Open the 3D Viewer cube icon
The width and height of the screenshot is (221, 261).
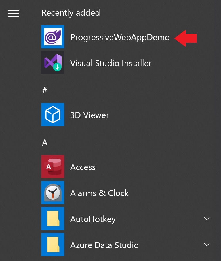pyautogui.click(x=53, y=115)
